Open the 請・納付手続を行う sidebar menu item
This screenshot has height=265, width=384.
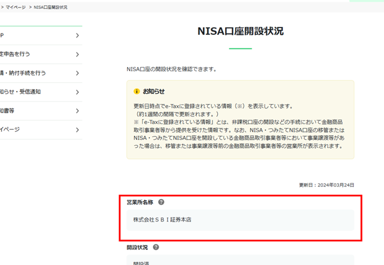[x=23, y=73]
